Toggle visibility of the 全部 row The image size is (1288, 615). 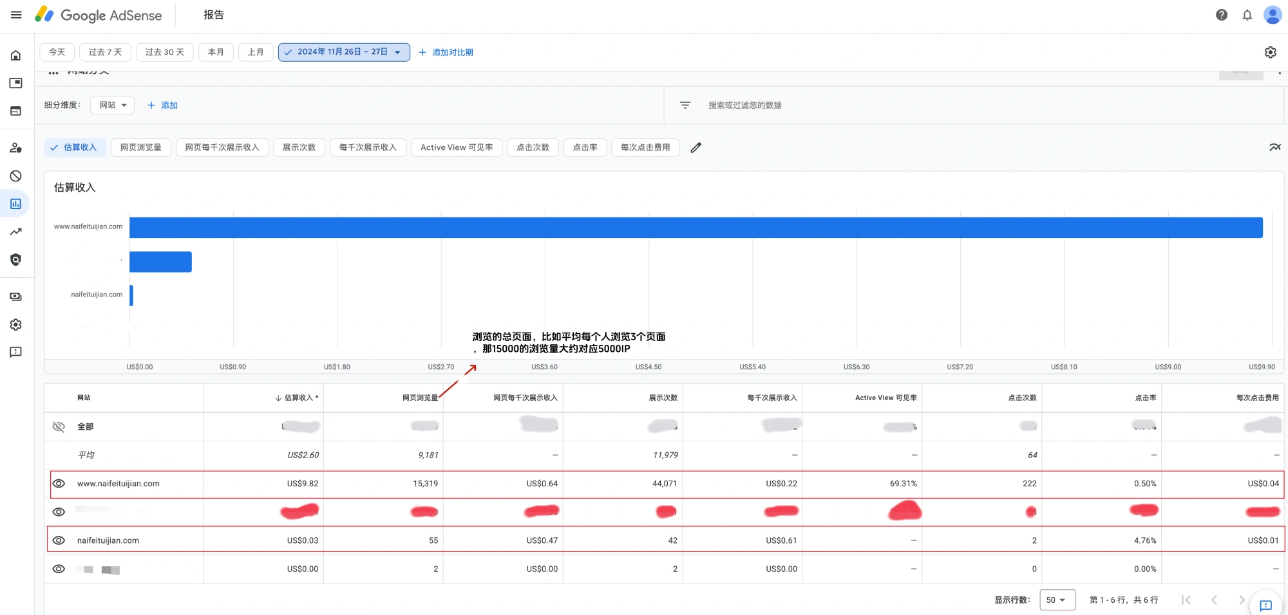point(59,427)
